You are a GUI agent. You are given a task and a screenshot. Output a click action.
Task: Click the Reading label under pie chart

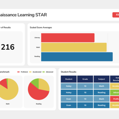pyautogui.click(x=39, y=104)
